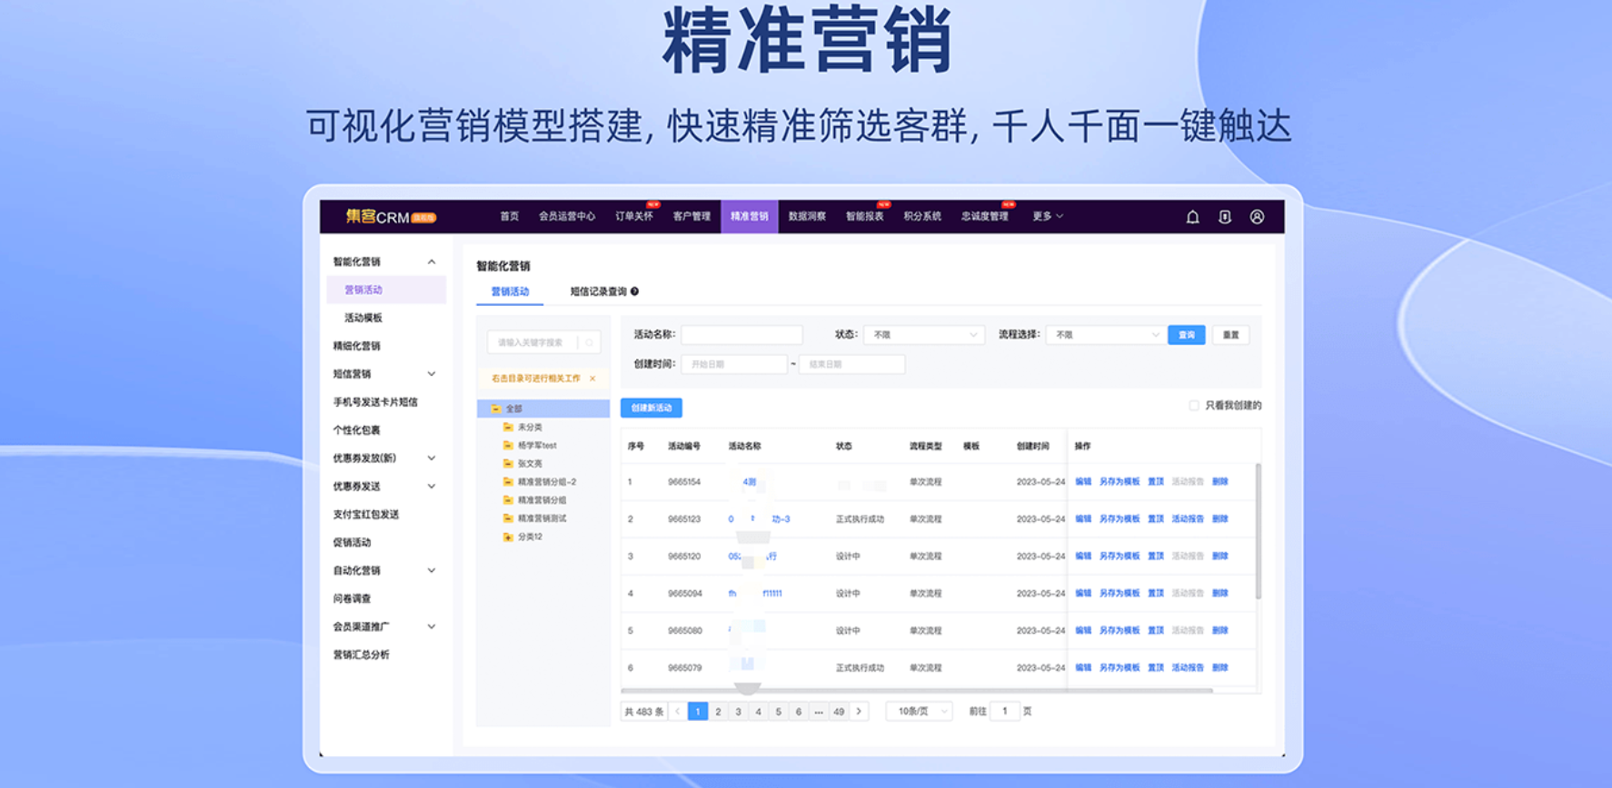Screen dimensions: 1612x788
Task: Expand the 优惠券发放(新) sidebar section
Action: pyautogui.click(x=432, y=458)
